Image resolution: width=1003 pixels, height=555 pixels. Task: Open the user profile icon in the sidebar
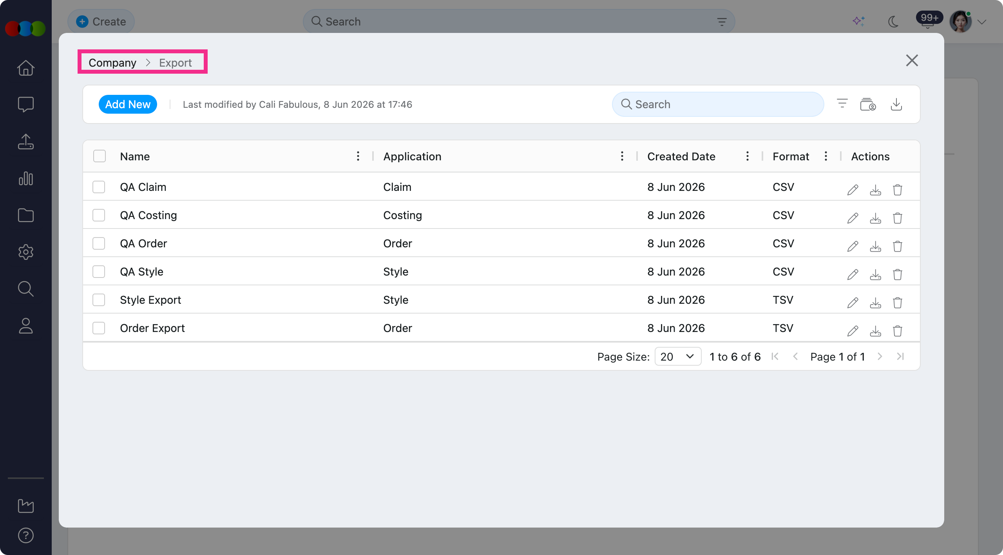click(26, 326)
